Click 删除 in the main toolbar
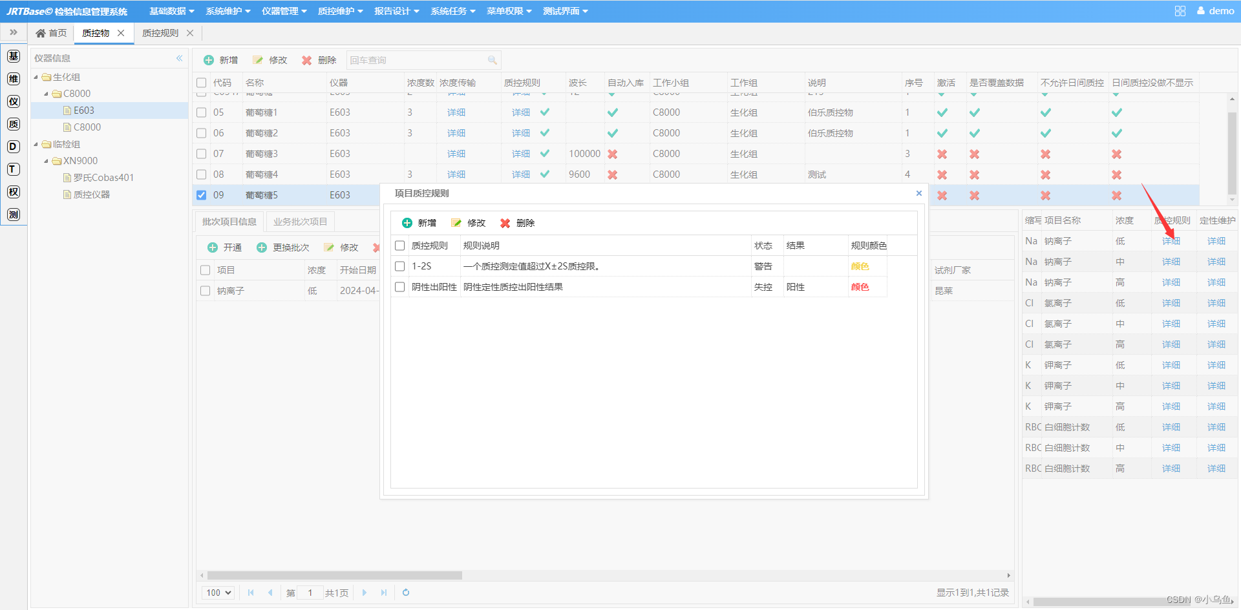 point(319,60)
